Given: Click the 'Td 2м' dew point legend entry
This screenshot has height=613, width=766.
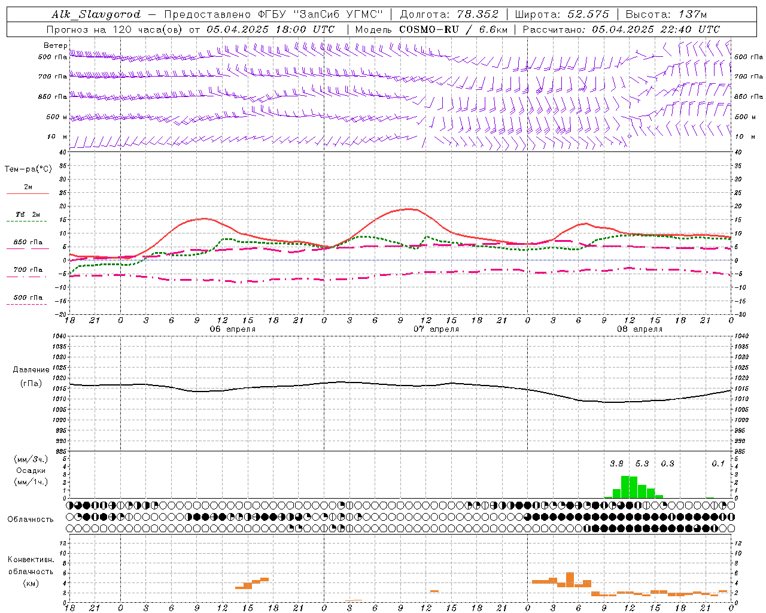Looking at the screenshot, I should (28, 214).
